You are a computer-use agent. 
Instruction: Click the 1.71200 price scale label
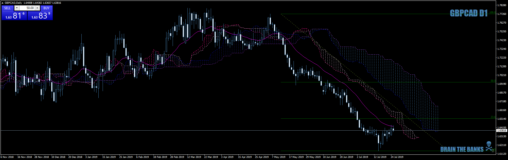[502, 66]
